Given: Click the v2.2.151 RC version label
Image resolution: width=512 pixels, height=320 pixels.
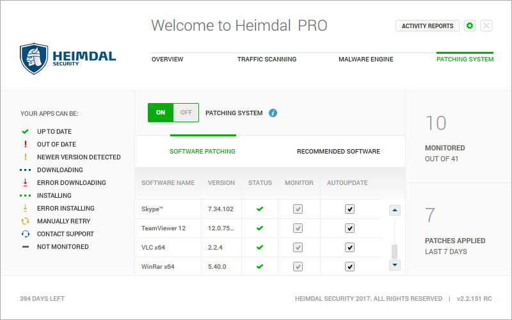Looking at the screenshot, I should (x=474, y=298).
